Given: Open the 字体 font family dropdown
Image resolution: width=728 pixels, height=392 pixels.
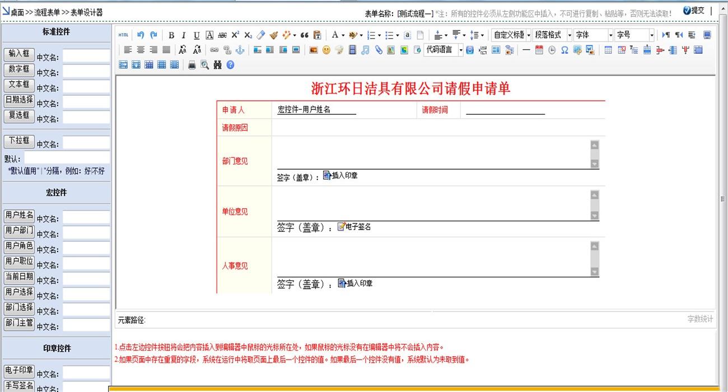Looking at the screenshot, I should coord(594,35).
